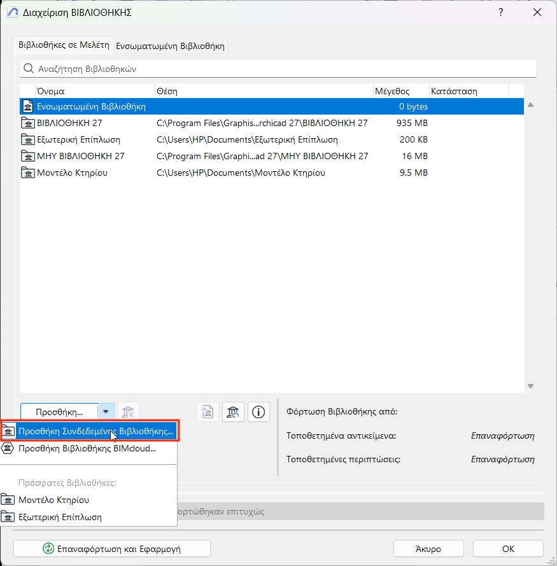Screen dimensions: 557x566
Task: Click the BIMcloud library hexagon icon
Action: coord(8,448)
